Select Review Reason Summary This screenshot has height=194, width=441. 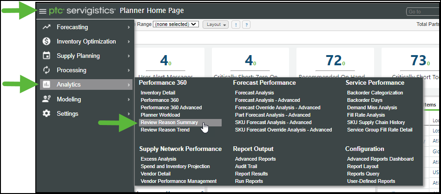coord(180,123)
